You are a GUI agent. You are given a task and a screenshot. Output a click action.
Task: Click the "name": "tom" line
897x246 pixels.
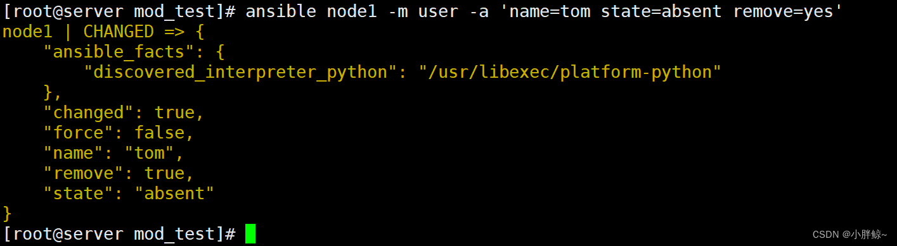point(113,153)
